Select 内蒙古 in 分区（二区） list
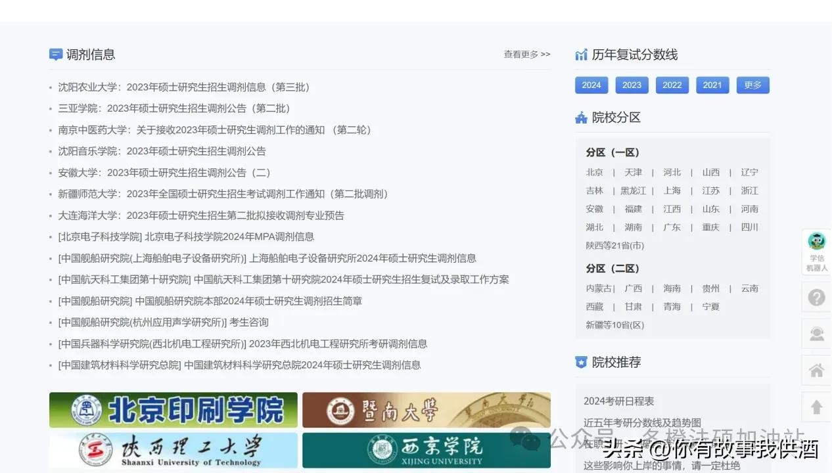Image resolution: width=832 pixels, height=473 pixels. (599, 288)
